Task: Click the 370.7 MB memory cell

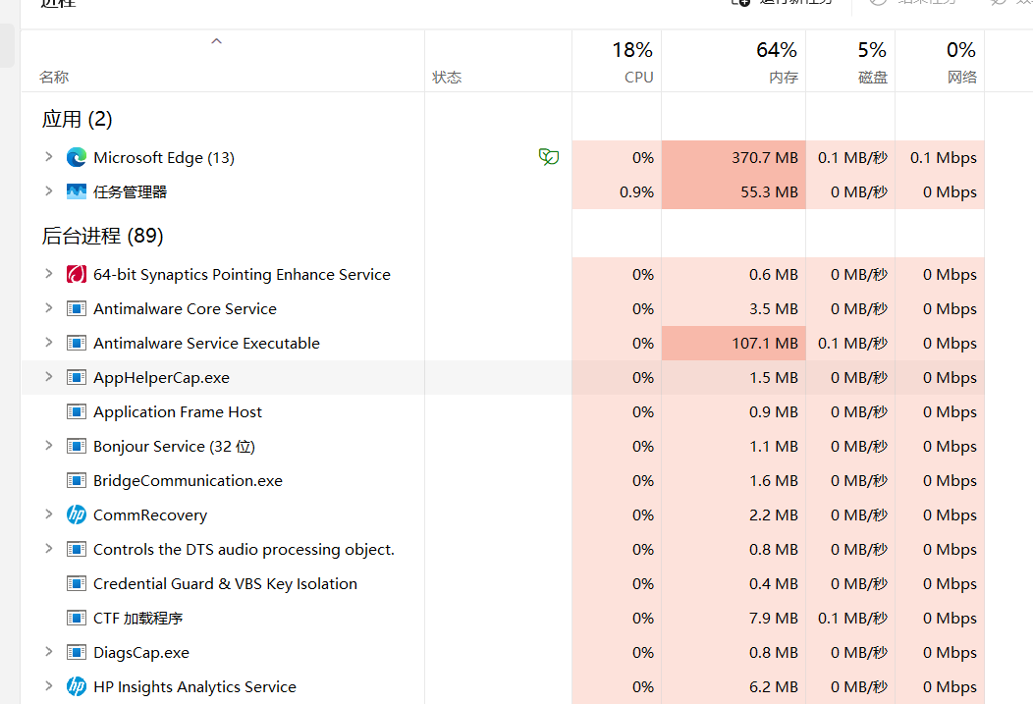Action: [734, 157]
